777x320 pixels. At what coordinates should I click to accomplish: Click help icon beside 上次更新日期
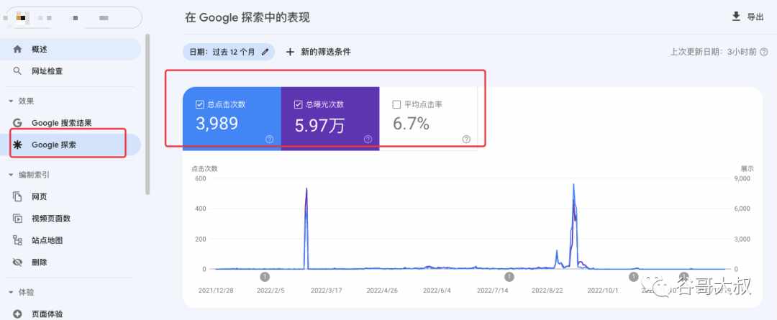(764, 52)
